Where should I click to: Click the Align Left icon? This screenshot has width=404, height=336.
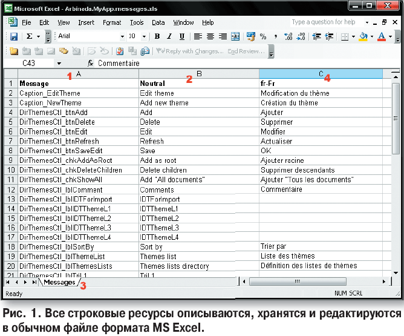(198, 37)
